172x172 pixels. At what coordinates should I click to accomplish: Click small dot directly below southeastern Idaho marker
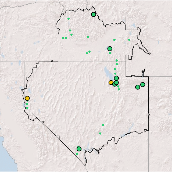[x=110, y=53]
